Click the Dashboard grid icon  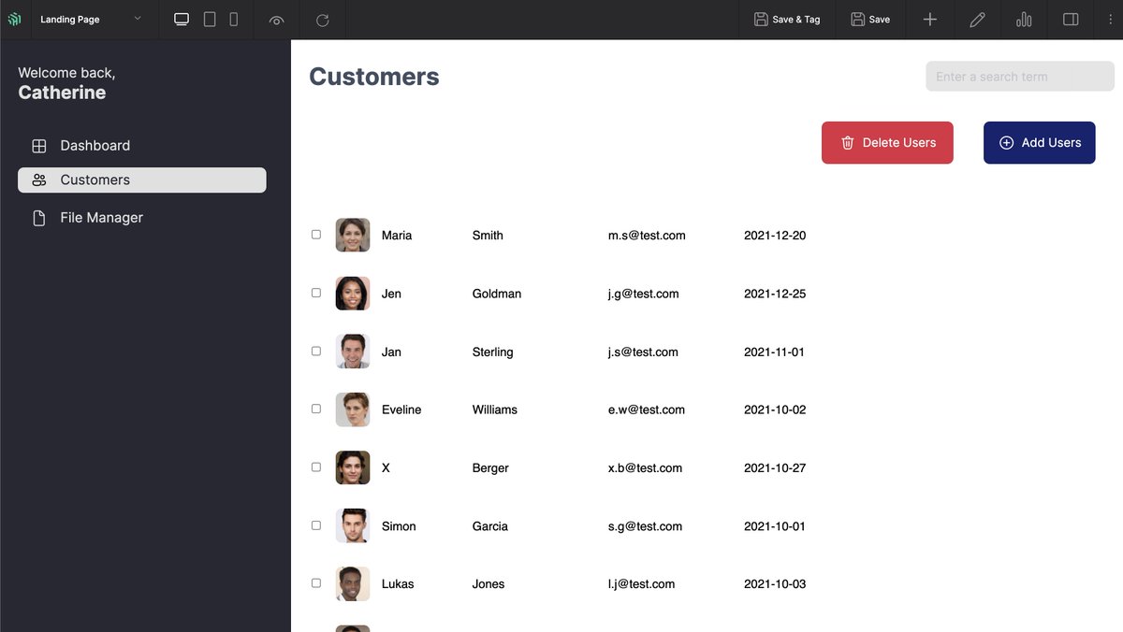pos(39,146)
